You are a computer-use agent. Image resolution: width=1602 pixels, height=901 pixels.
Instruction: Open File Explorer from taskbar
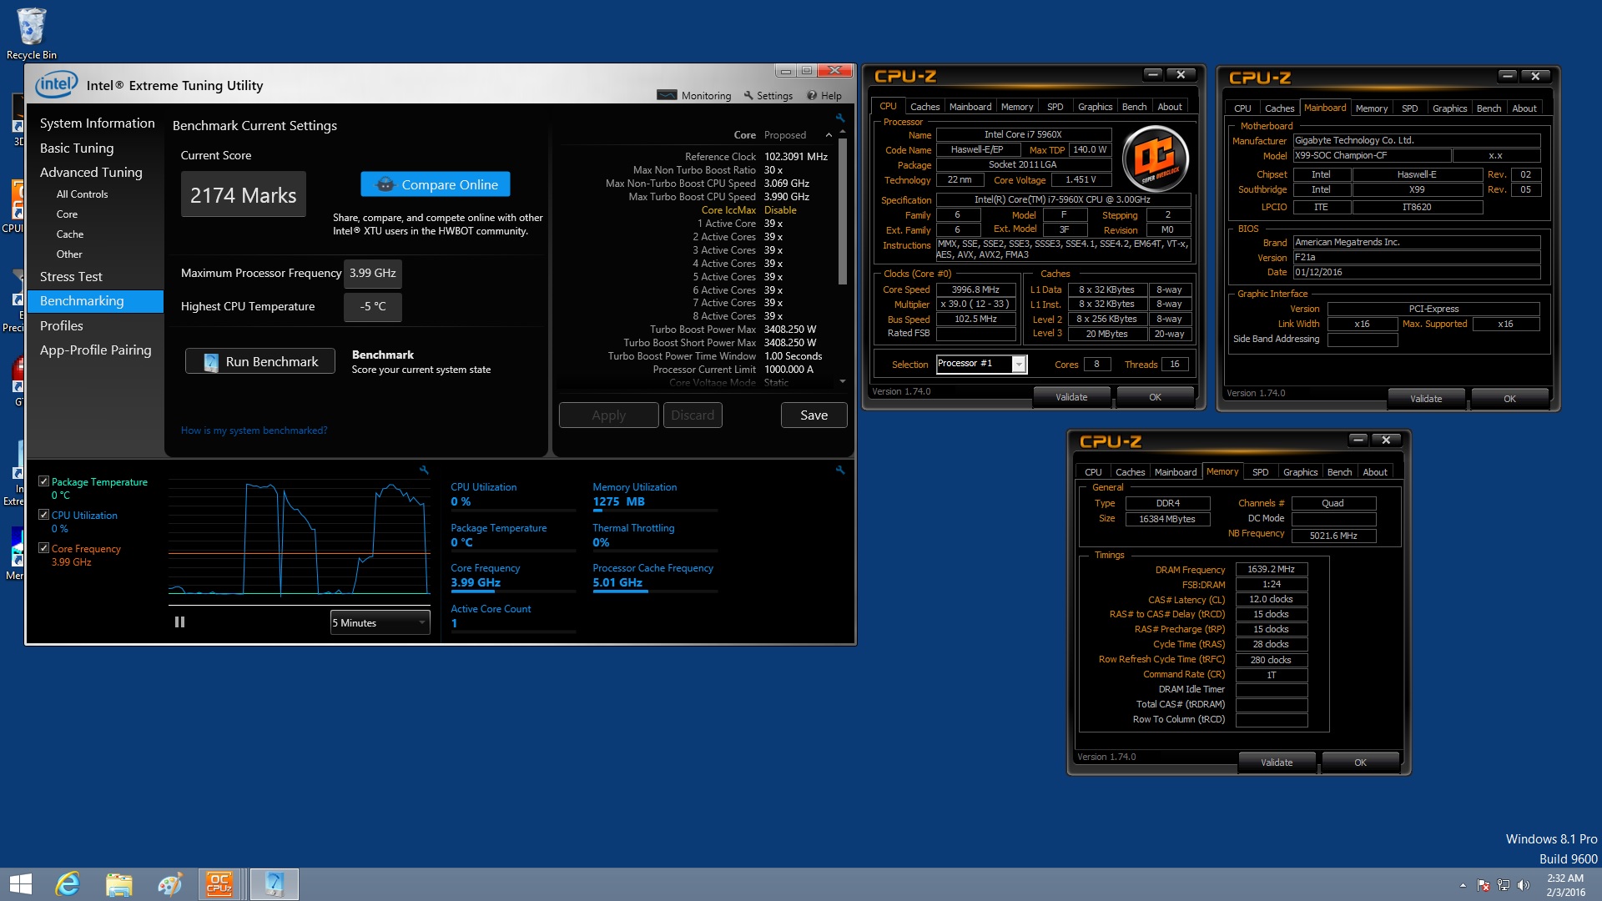(x=118, y=884)
